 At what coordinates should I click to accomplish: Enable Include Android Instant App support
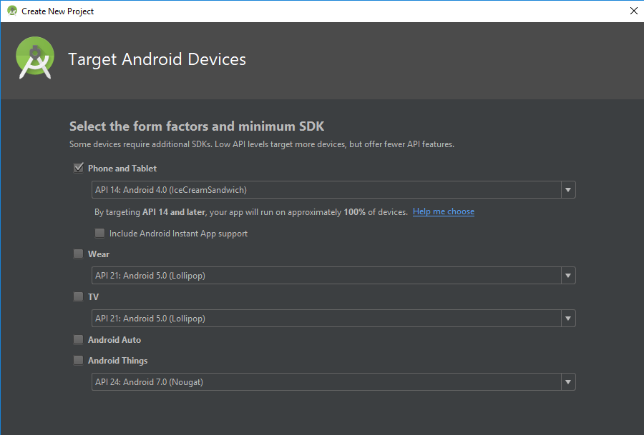coord(99,234)
